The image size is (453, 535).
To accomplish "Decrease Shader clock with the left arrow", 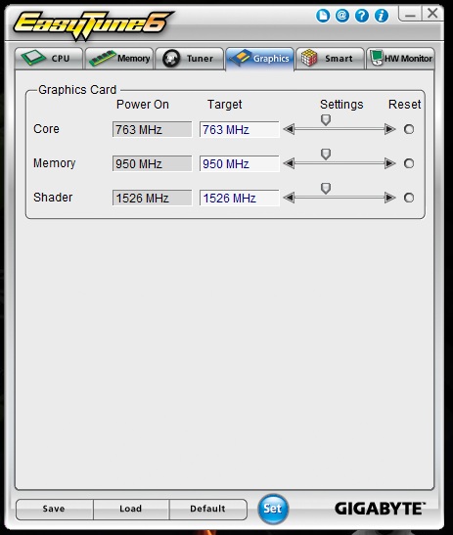I will (x=289, y=198).
